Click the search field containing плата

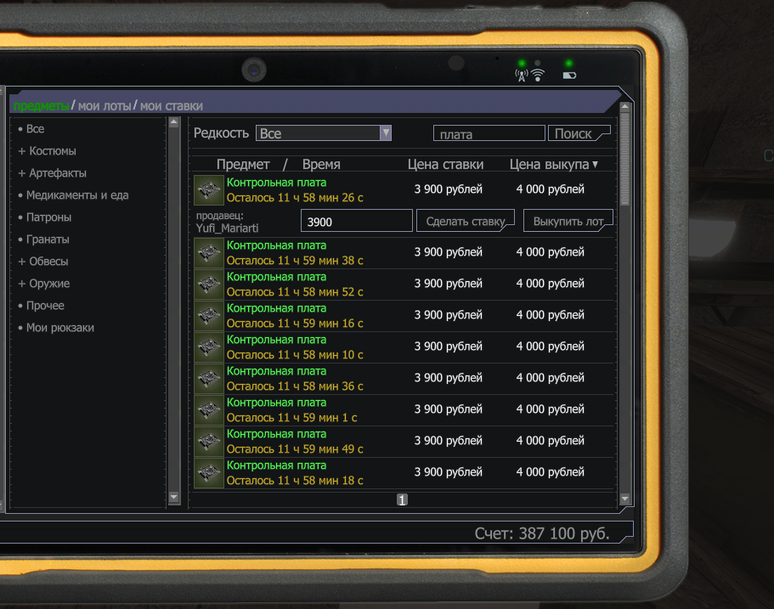point(489,133)
